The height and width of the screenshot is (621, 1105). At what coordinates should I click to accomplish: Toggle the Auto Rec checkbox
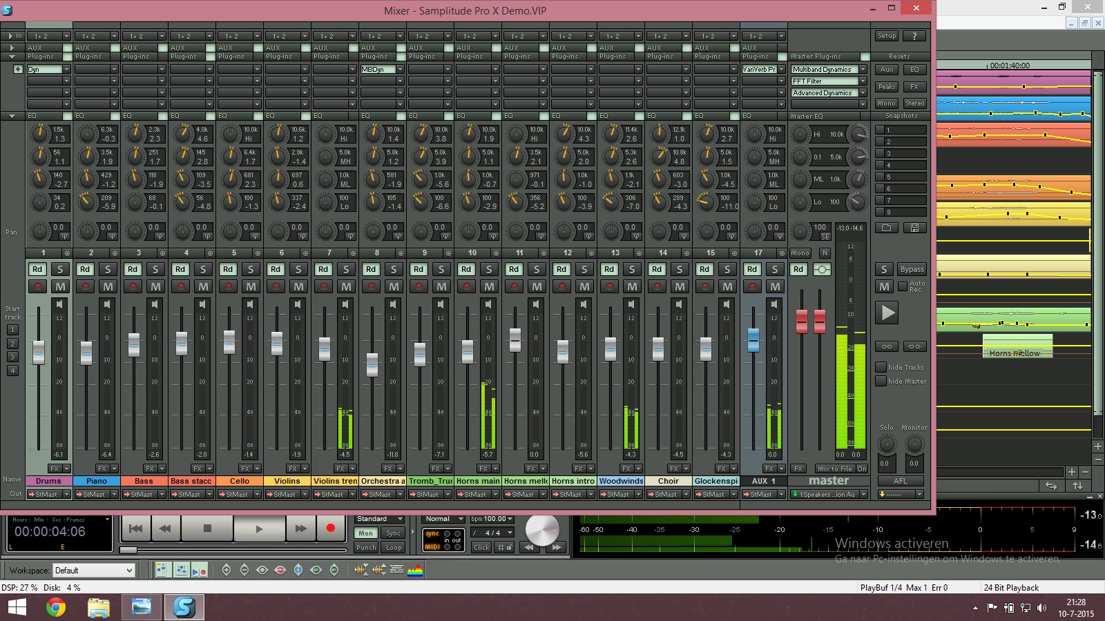point(903,286)
